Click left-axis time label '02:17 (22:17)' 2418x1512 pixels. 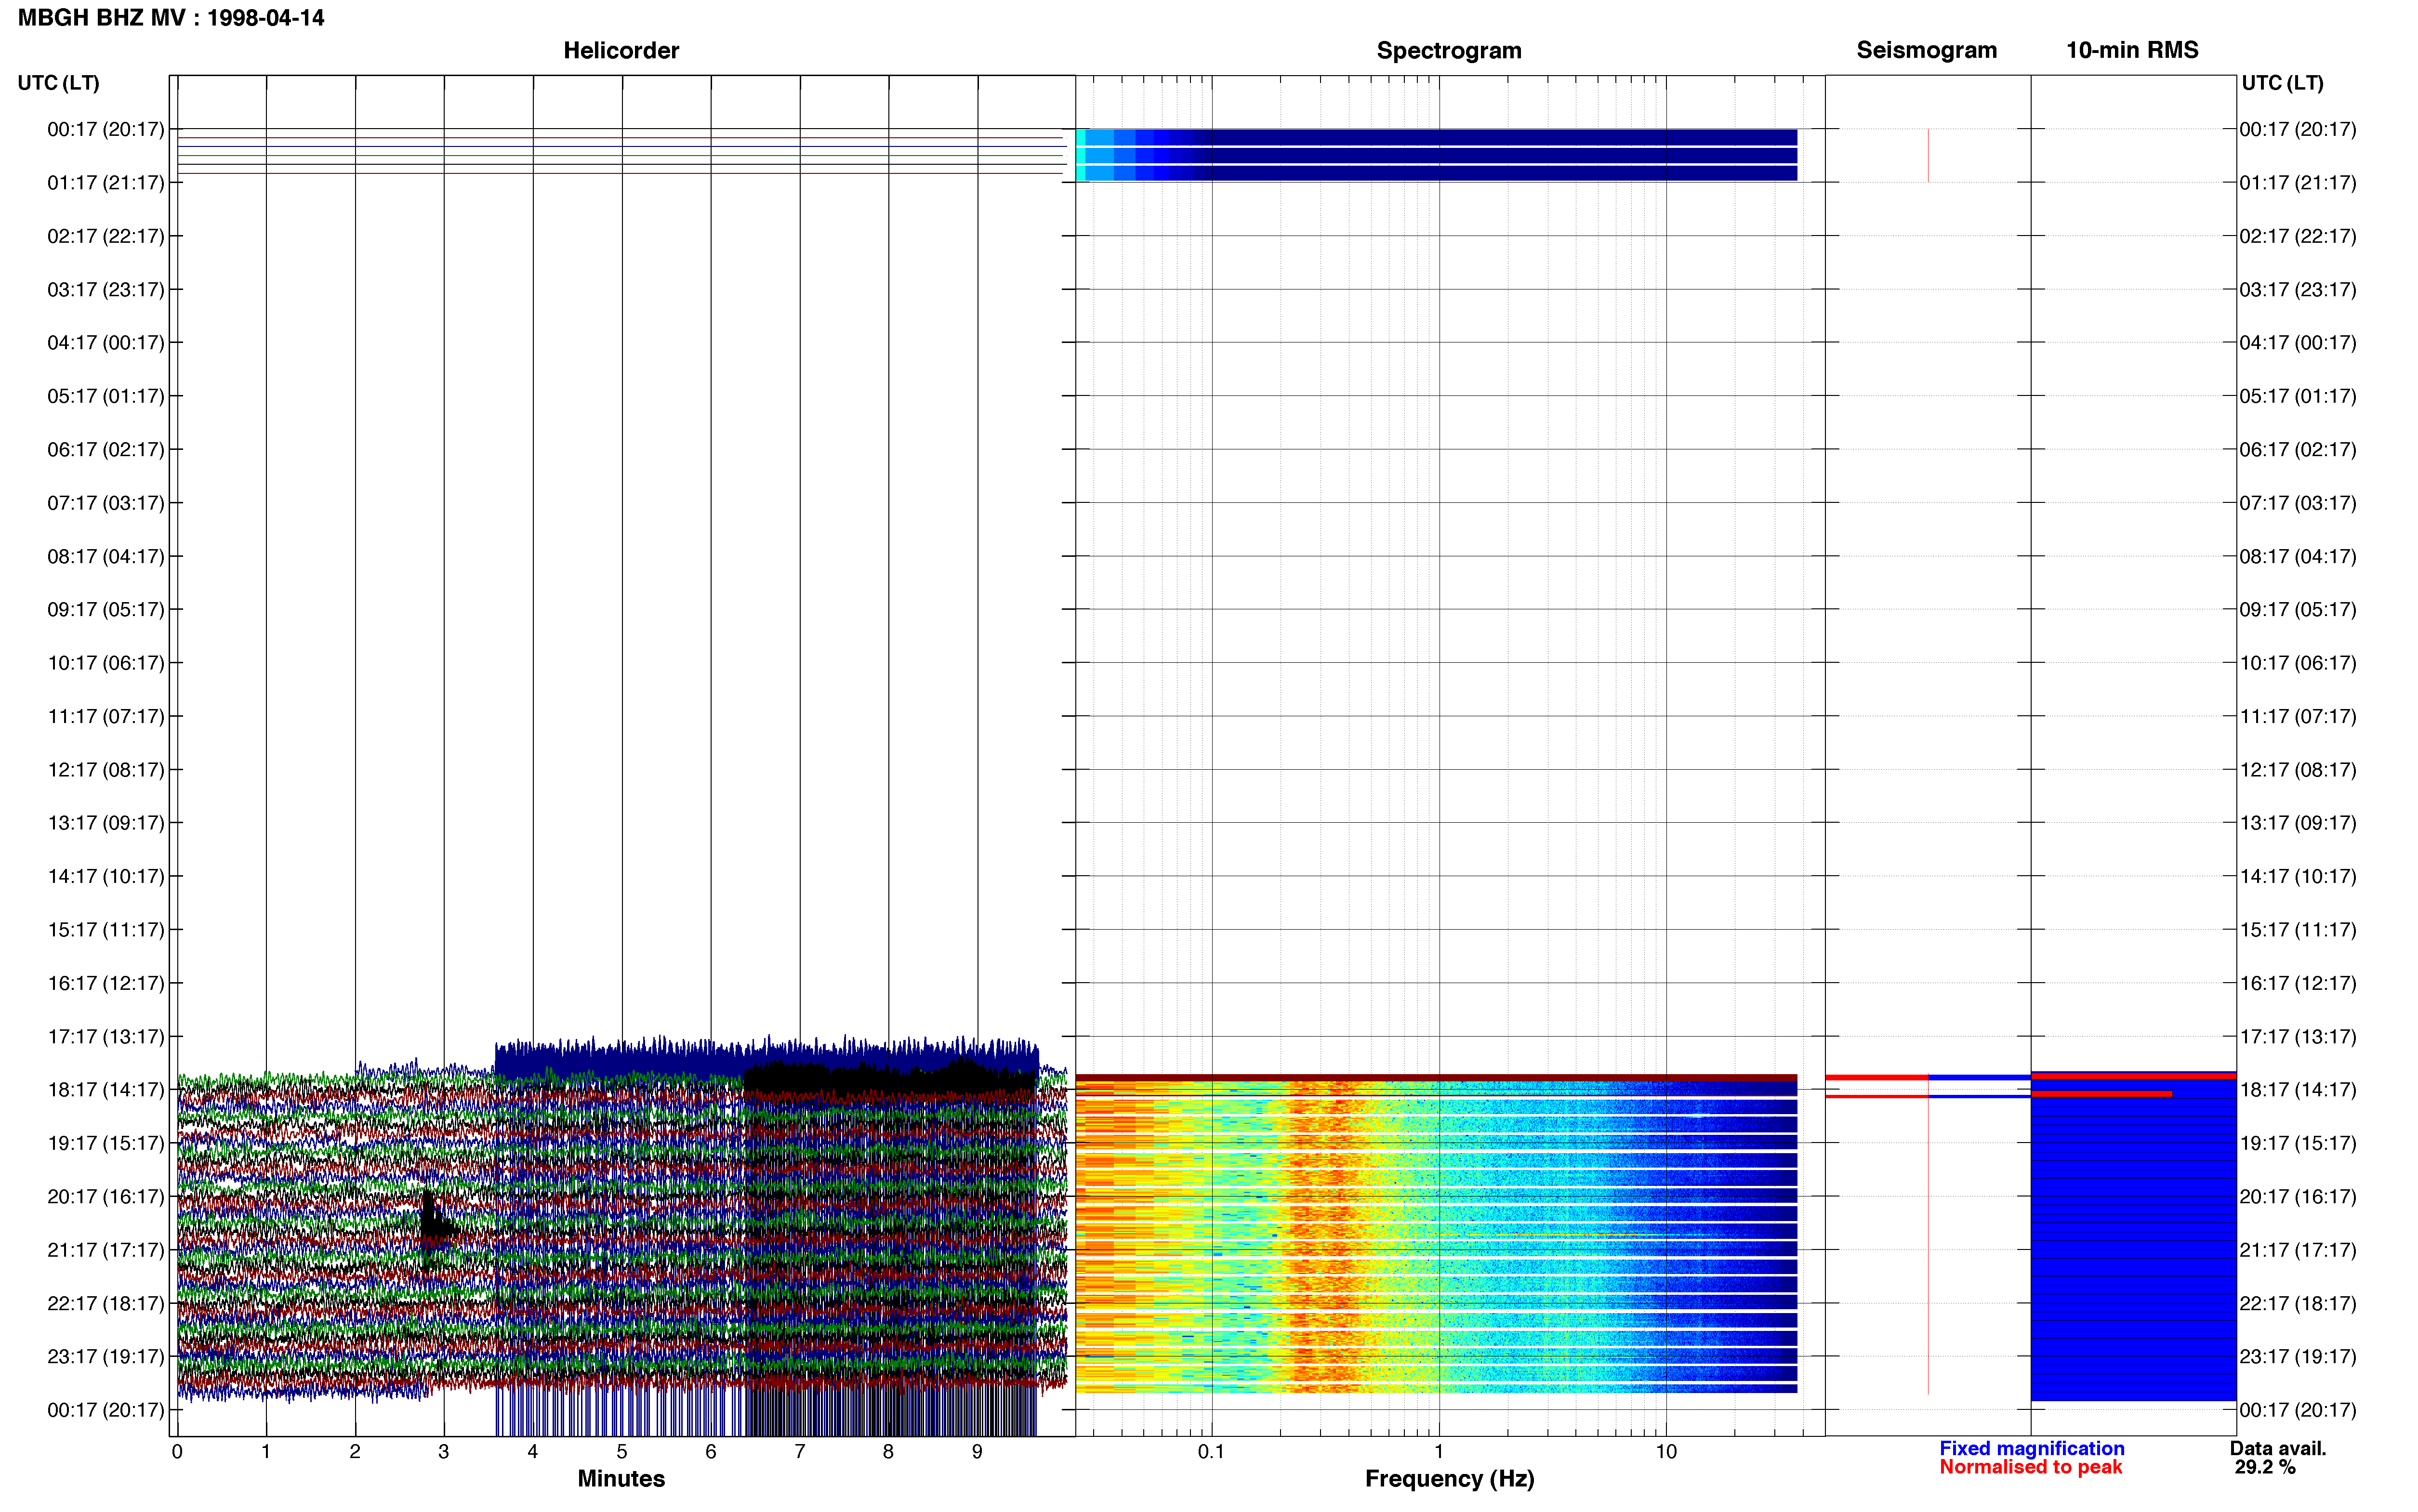coord(105,236)
